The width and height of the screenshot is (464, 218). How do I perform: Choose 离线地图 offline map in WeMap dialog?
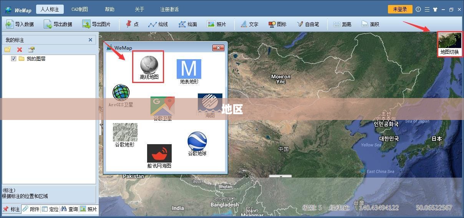pos(149,67)
